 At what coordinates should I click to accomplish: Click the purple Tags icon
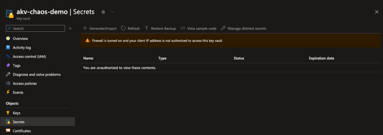[x=8, y=66]
